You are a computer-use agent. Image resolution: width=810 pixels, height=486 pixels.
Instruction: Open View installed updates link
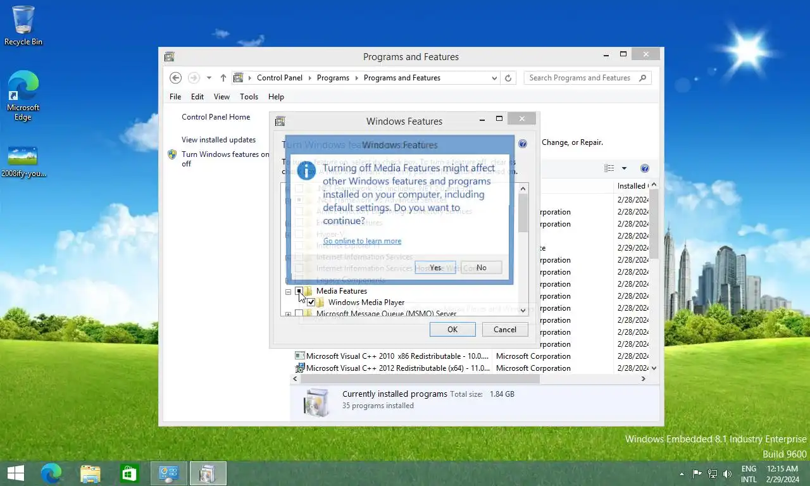(218, 140)
